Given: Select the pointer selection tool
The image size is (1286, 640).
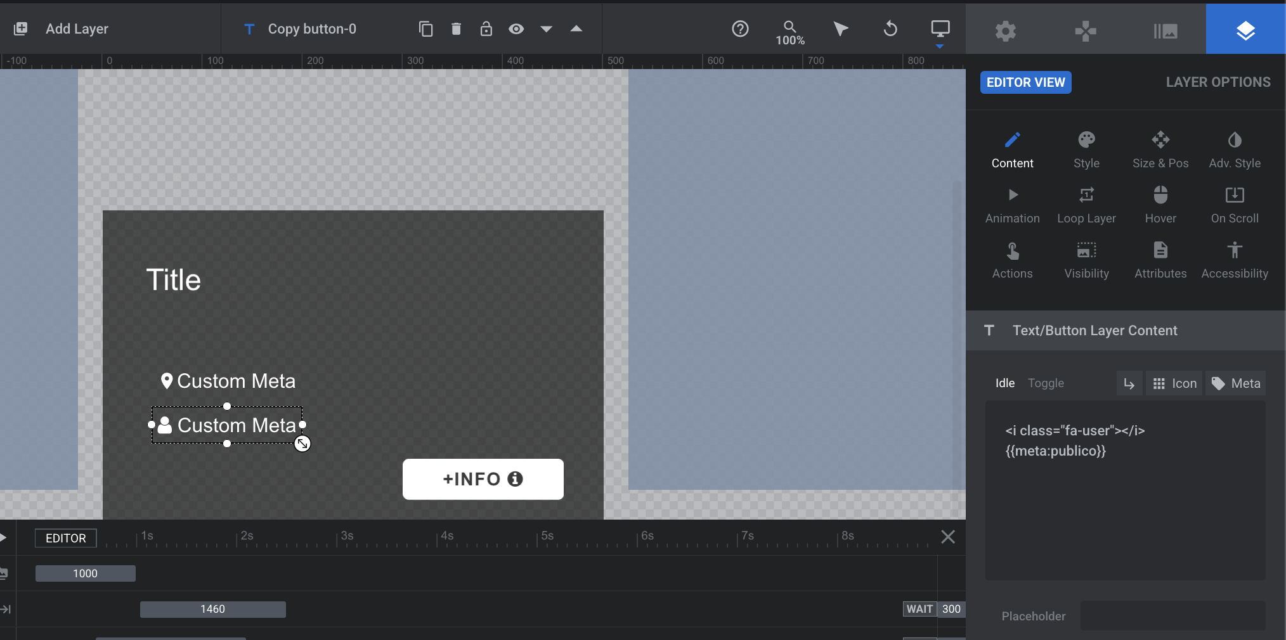Looking at the screenshot, I should [x=840, y=29].
